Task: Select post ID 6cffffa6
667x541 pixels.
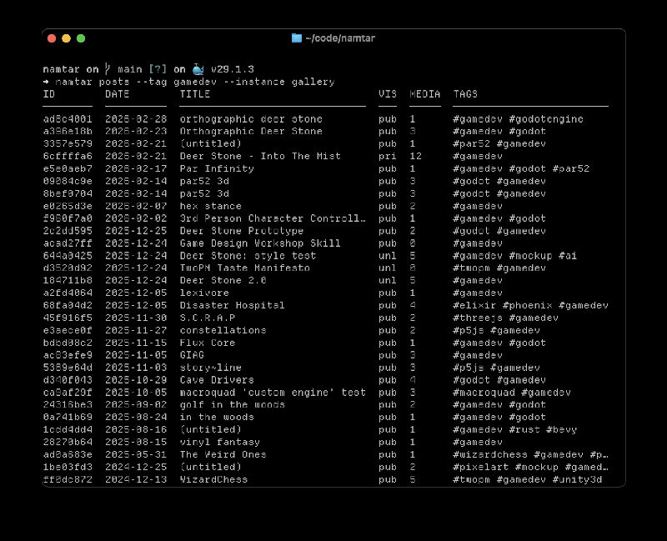Action: point(67,156)
